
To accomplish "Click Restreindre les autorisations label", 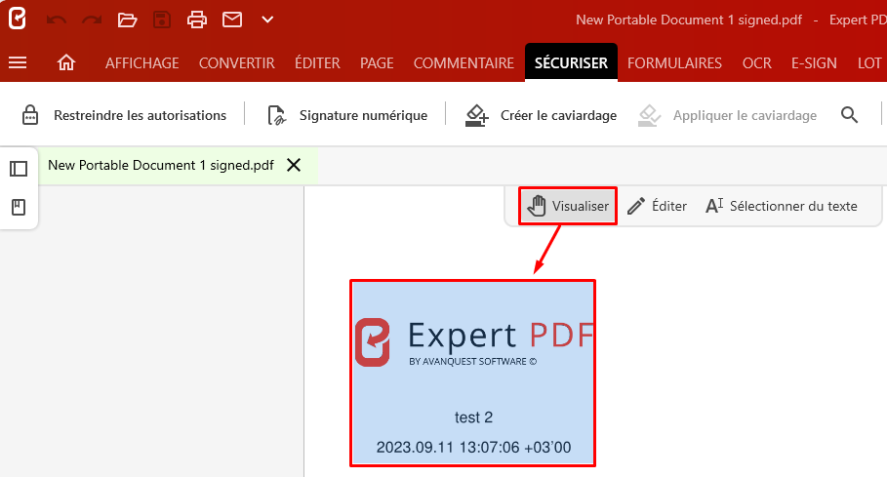I will tap(141, 115).
